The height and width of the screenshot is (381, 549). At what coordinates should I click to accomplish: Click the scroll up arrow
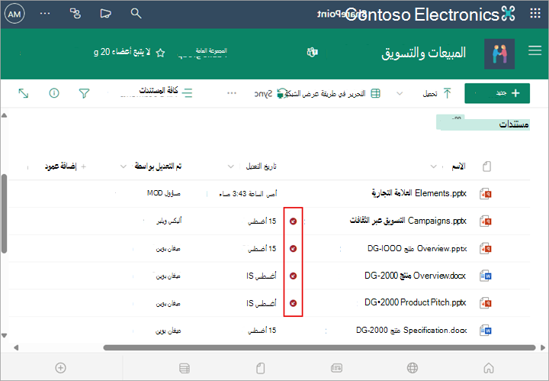click(5, 115)
